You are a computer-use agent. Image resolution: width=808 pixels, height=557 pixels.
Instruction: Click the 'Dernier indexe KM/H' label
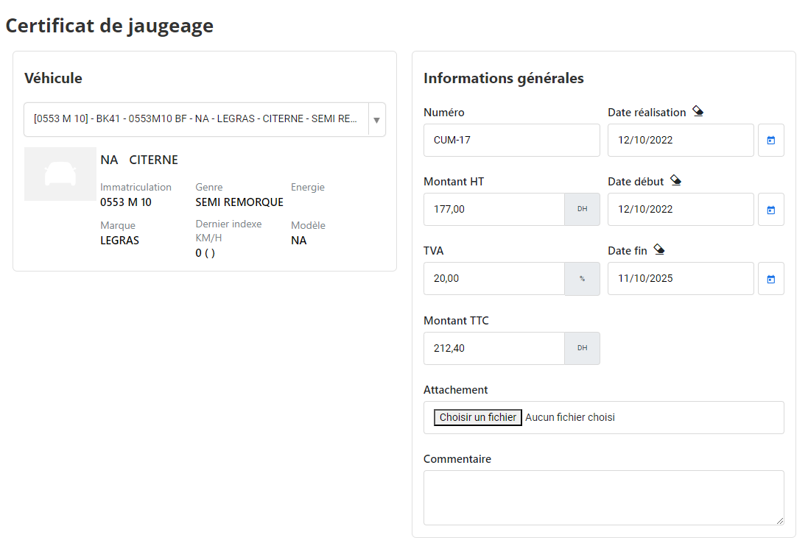(228, 230)
